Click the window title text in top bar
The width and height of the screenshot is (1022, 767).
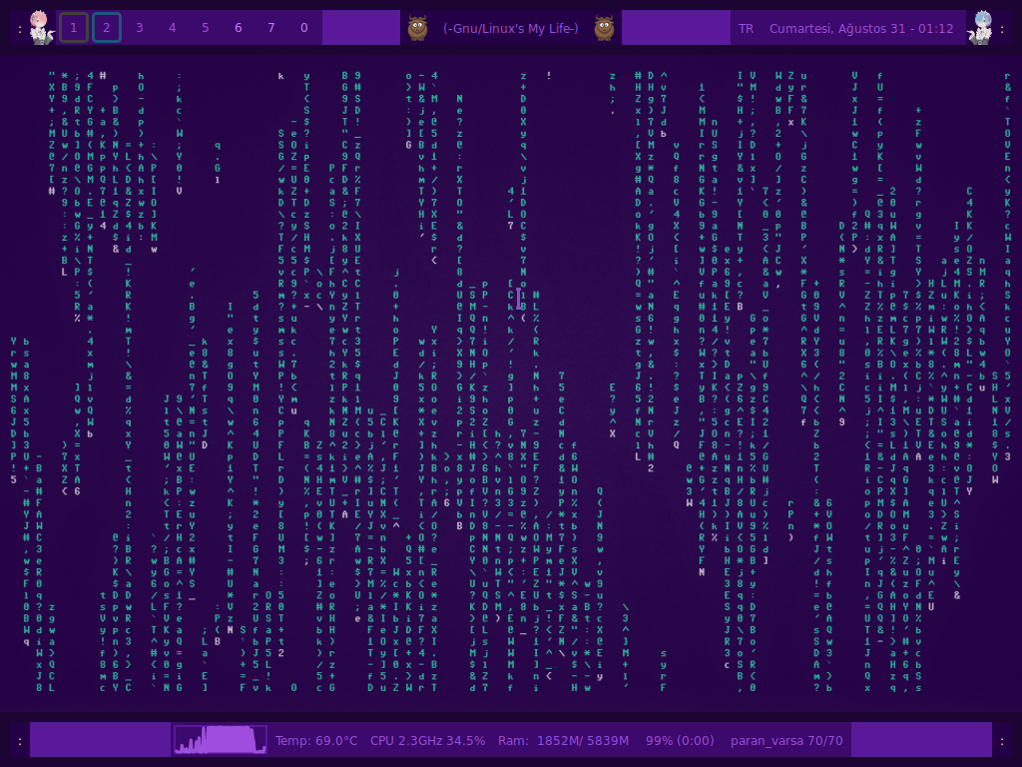point(511,28)
